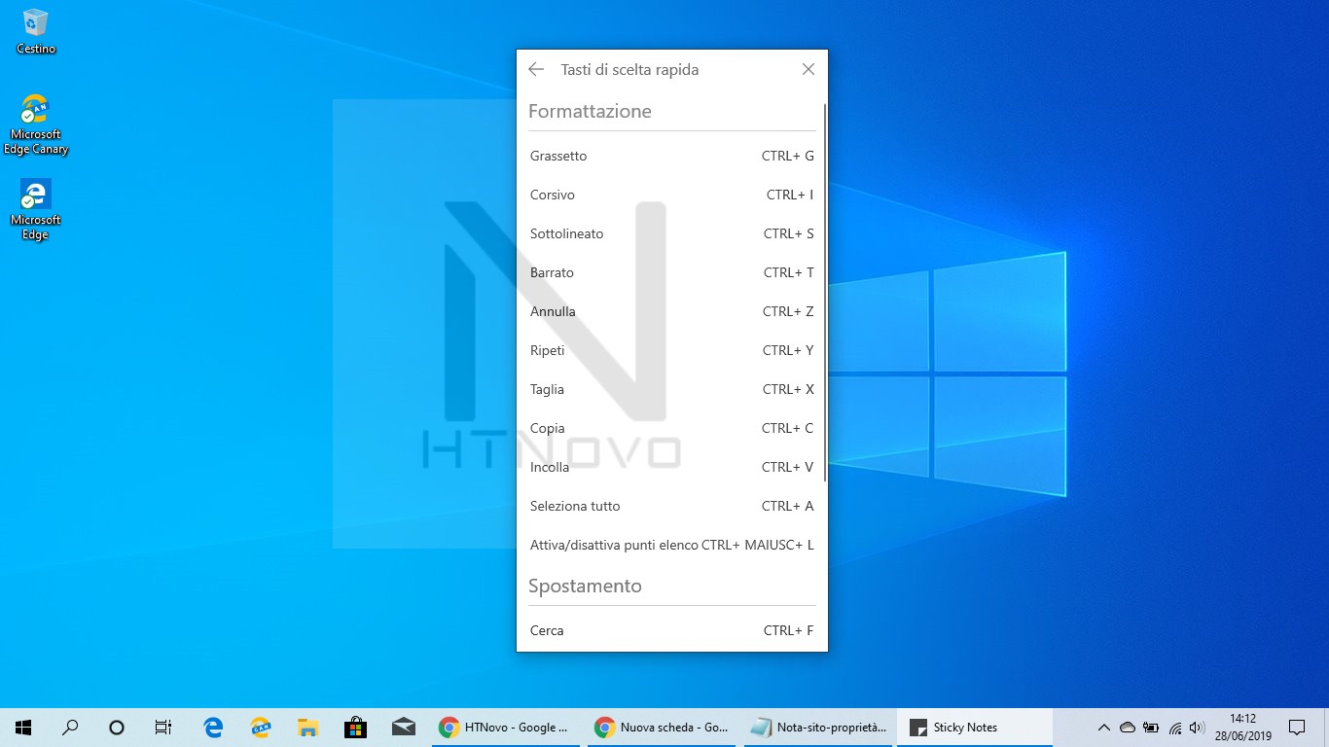The width and height of the screenshot is (1329, 747).
Task: Open the Sticky Notes taskbar window
Action: coord(973,727)
